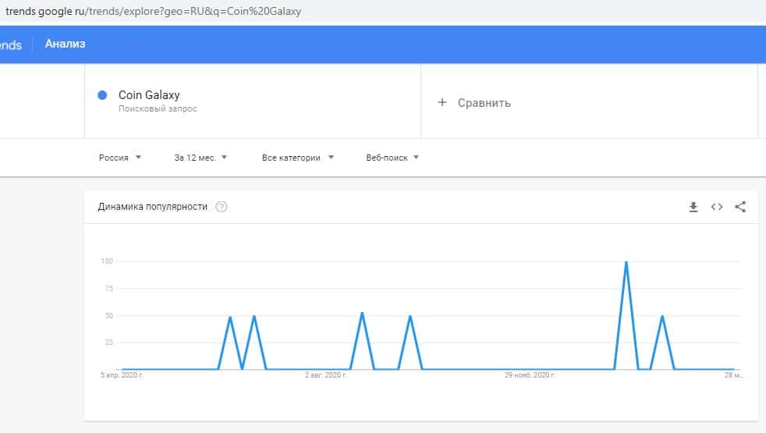Screen dimensions: 766x433
Task: Open the За 12 мес. period dropdown
Action: click(200, 158)
